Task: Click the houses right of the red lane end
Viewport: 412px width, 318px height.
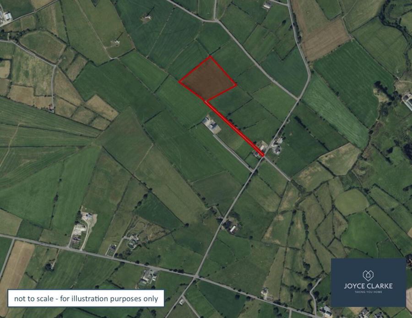Action: tap(277, 146)
